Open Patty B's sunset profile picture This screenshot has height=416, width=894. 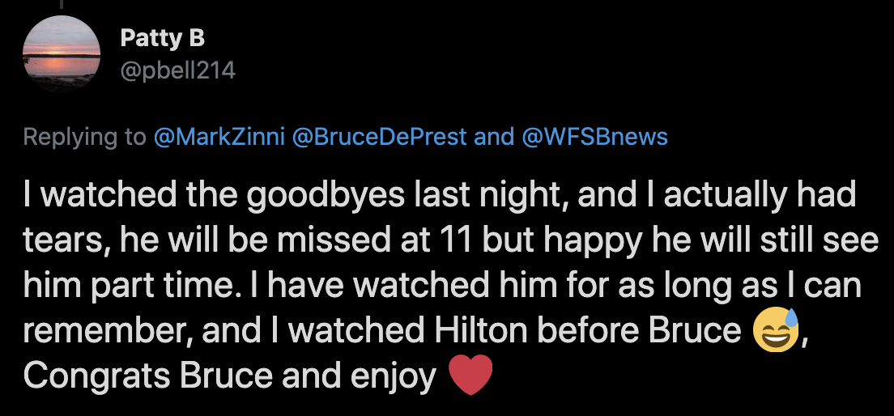[x=62, y=54]
